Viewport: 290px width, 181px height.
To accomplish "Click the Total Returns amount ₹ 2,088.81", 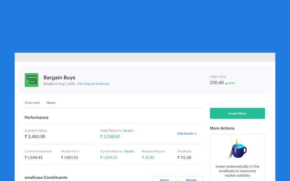I will pyautogui.click(x=110, y=137).
